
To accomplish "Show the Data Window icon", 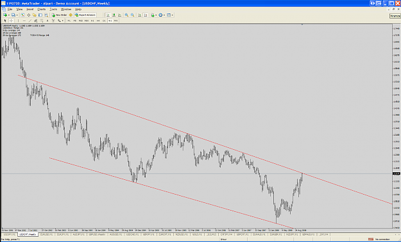I will point(29,15).
